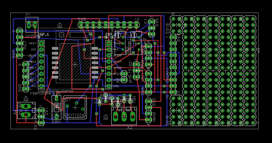Click the TXD pad on ESP right header
The width and height of the screenshot is (272, 143).
click(x=109, y=43)
